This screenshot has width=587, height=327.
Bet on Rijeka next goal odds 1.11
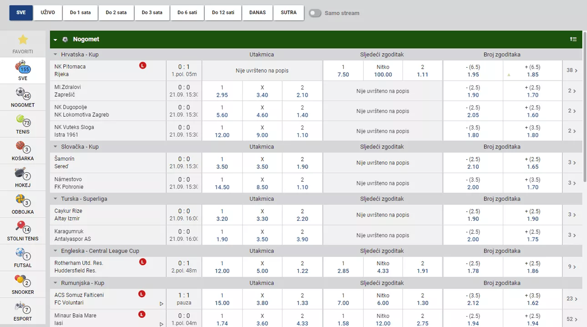(x=422, y=71)
